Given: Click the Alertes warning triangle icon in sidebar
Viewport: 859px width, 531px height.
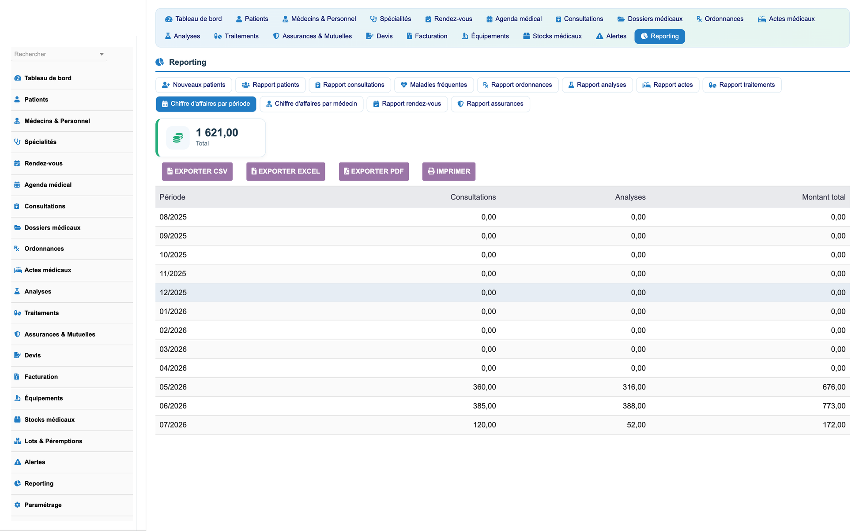Looking at the screenshot, I should pyautogui.click(x=18, y=462).
